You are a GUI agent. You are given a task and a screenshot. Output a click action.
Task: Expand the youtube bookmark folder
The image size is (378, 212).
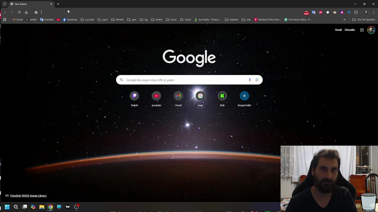coord(87,20)
